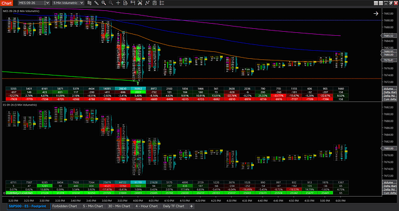Open the bar type chart style icon

coord(89,3)
